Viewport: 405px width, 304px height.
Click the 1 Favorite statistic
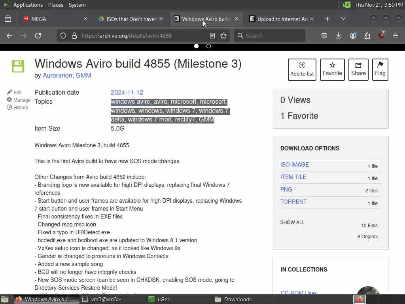tap(299, 116)
